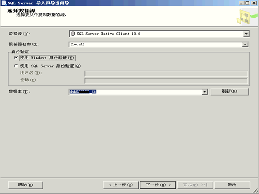259x194 pixels.
Task: Go back with 上一步 button
Action: (121, 185)
